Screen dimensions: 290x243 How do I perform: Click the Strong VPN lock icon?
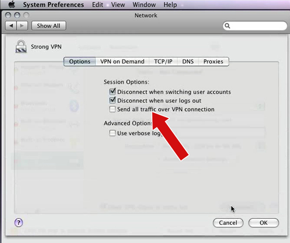point(21,47)
